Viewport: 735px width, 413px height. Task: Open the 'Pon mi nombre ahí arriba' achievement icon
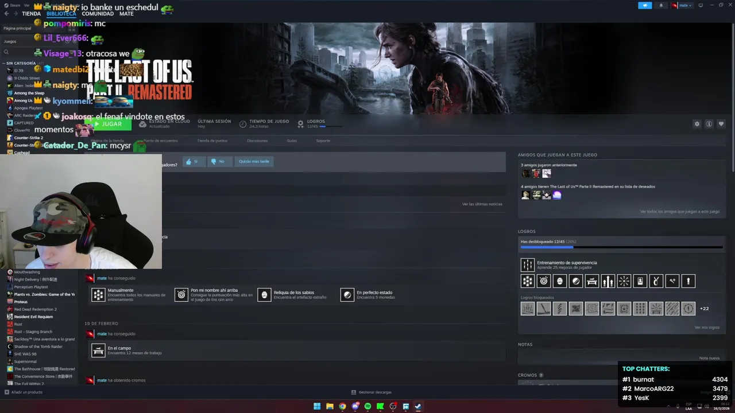pos(181,295)
